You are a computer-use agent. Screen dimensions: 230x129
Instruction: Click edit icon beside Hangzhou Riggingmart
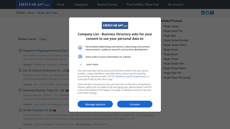[20, 50]
